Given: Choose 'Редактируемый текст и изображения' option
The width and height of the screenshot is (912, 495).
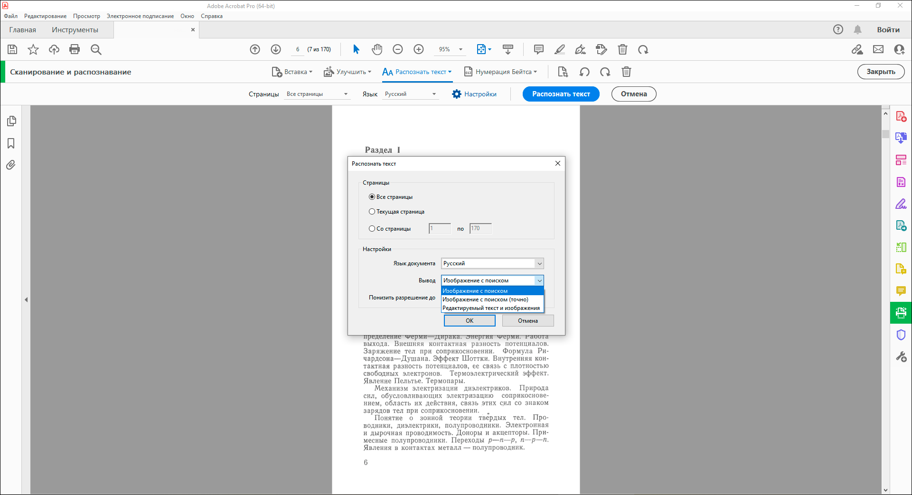Looking at the screenshot, I should click(x=491, y=308).
